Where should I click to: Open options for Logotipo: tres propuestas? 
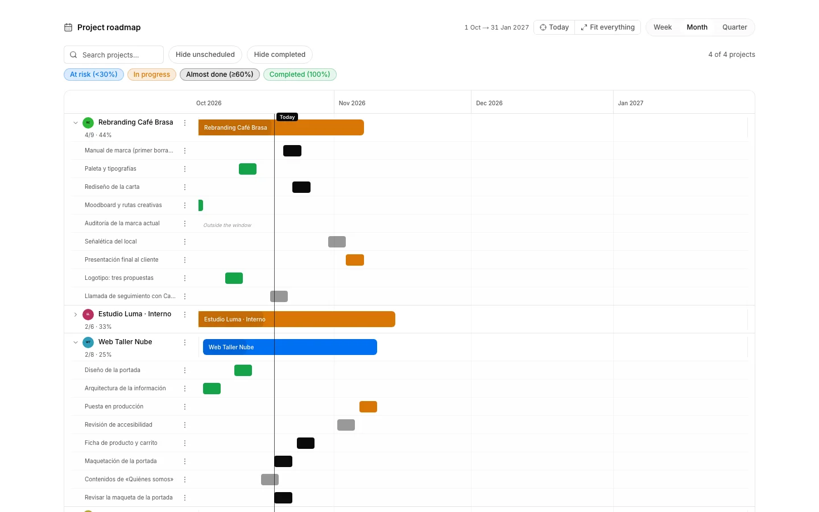click(x=185, y=278)
